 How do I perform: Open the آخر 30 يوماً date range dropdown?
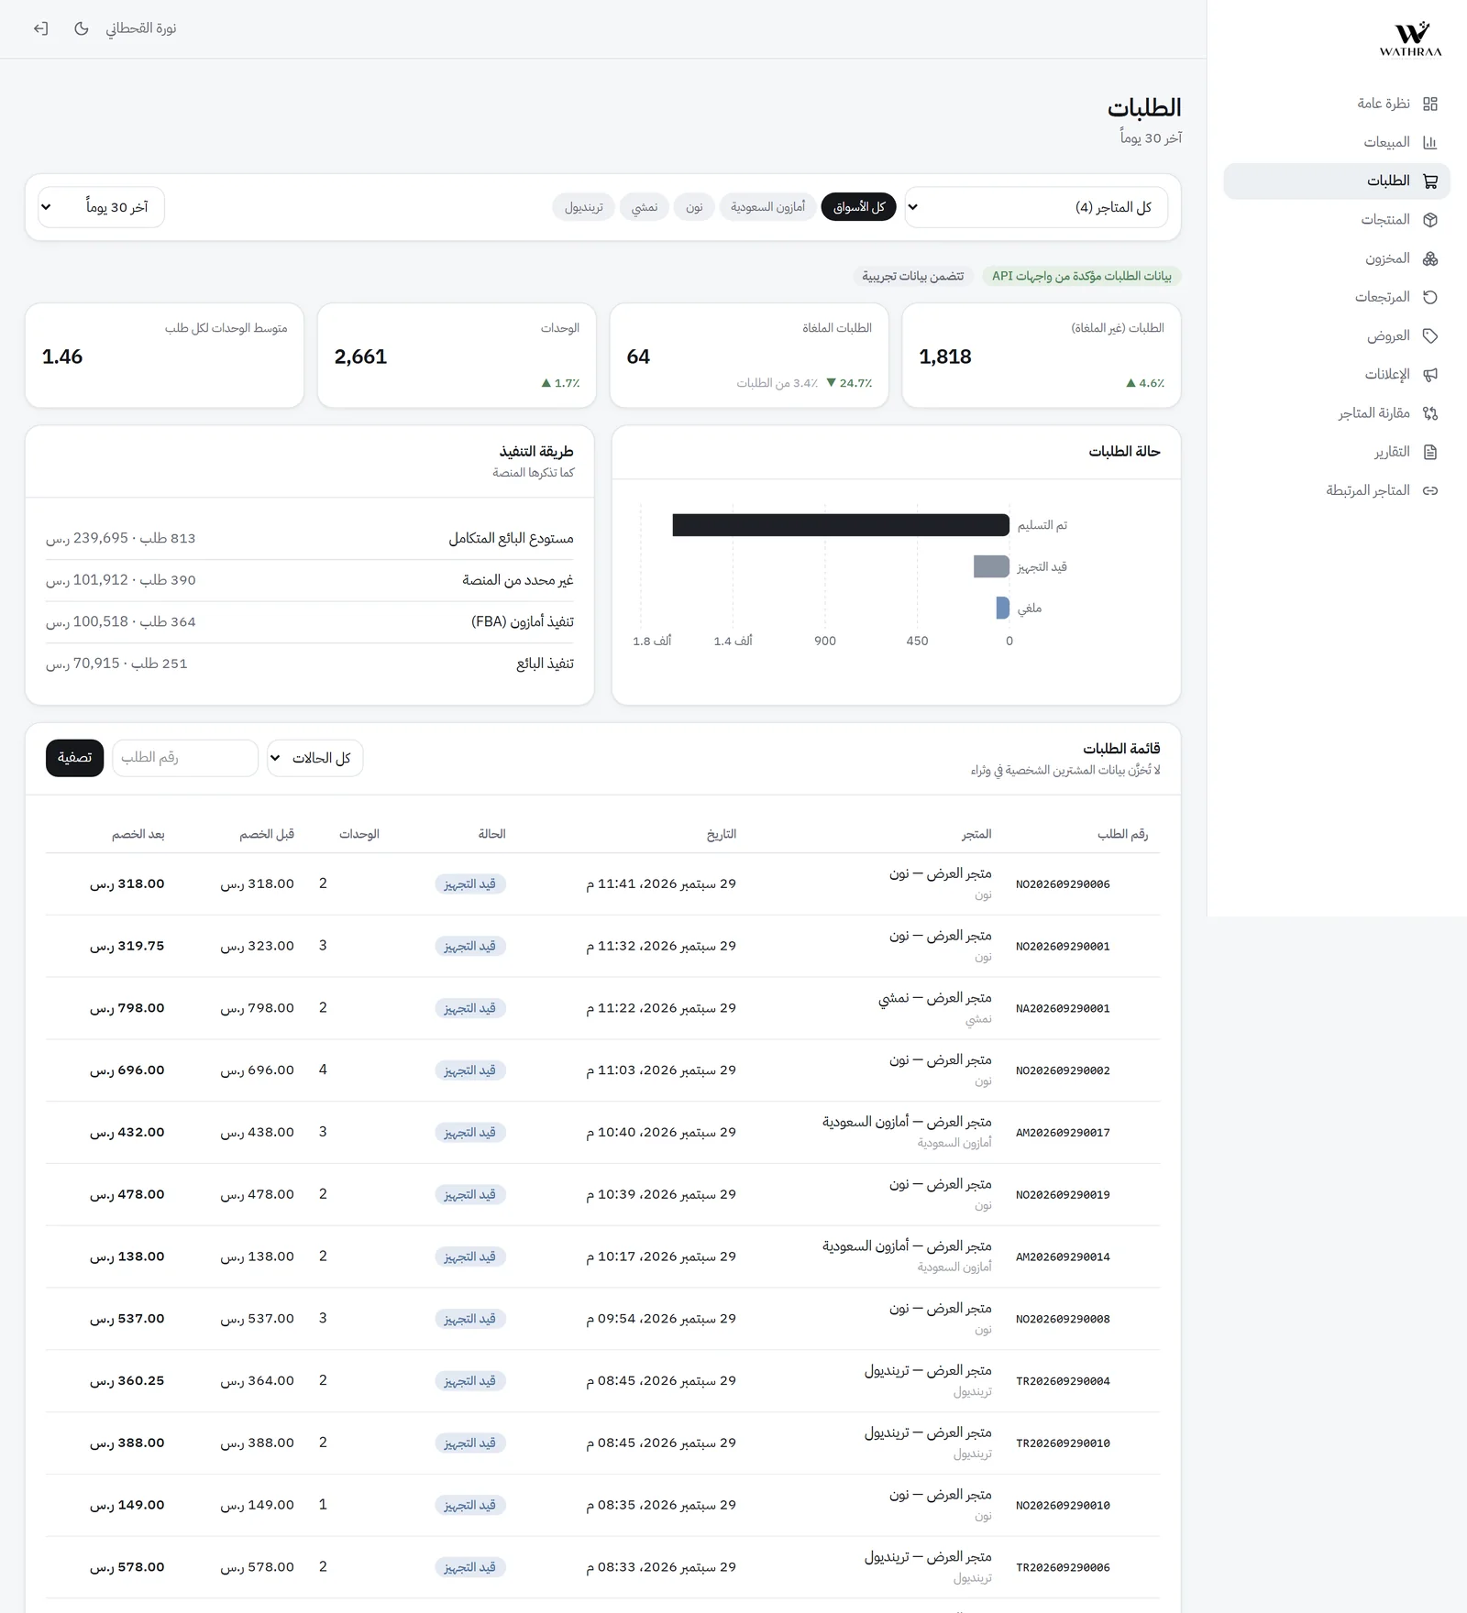coord(101,207)
